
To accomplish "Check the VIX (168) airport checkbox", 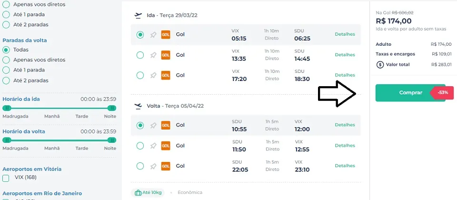I will pos(6,178).
